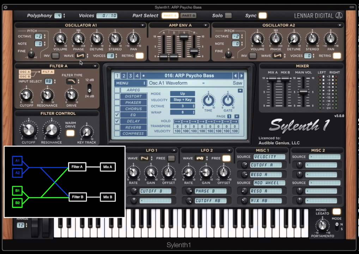Click the Filter Control Key Track knob
Image resolution: width=359 pixels, height=254 pixels.
86,132
